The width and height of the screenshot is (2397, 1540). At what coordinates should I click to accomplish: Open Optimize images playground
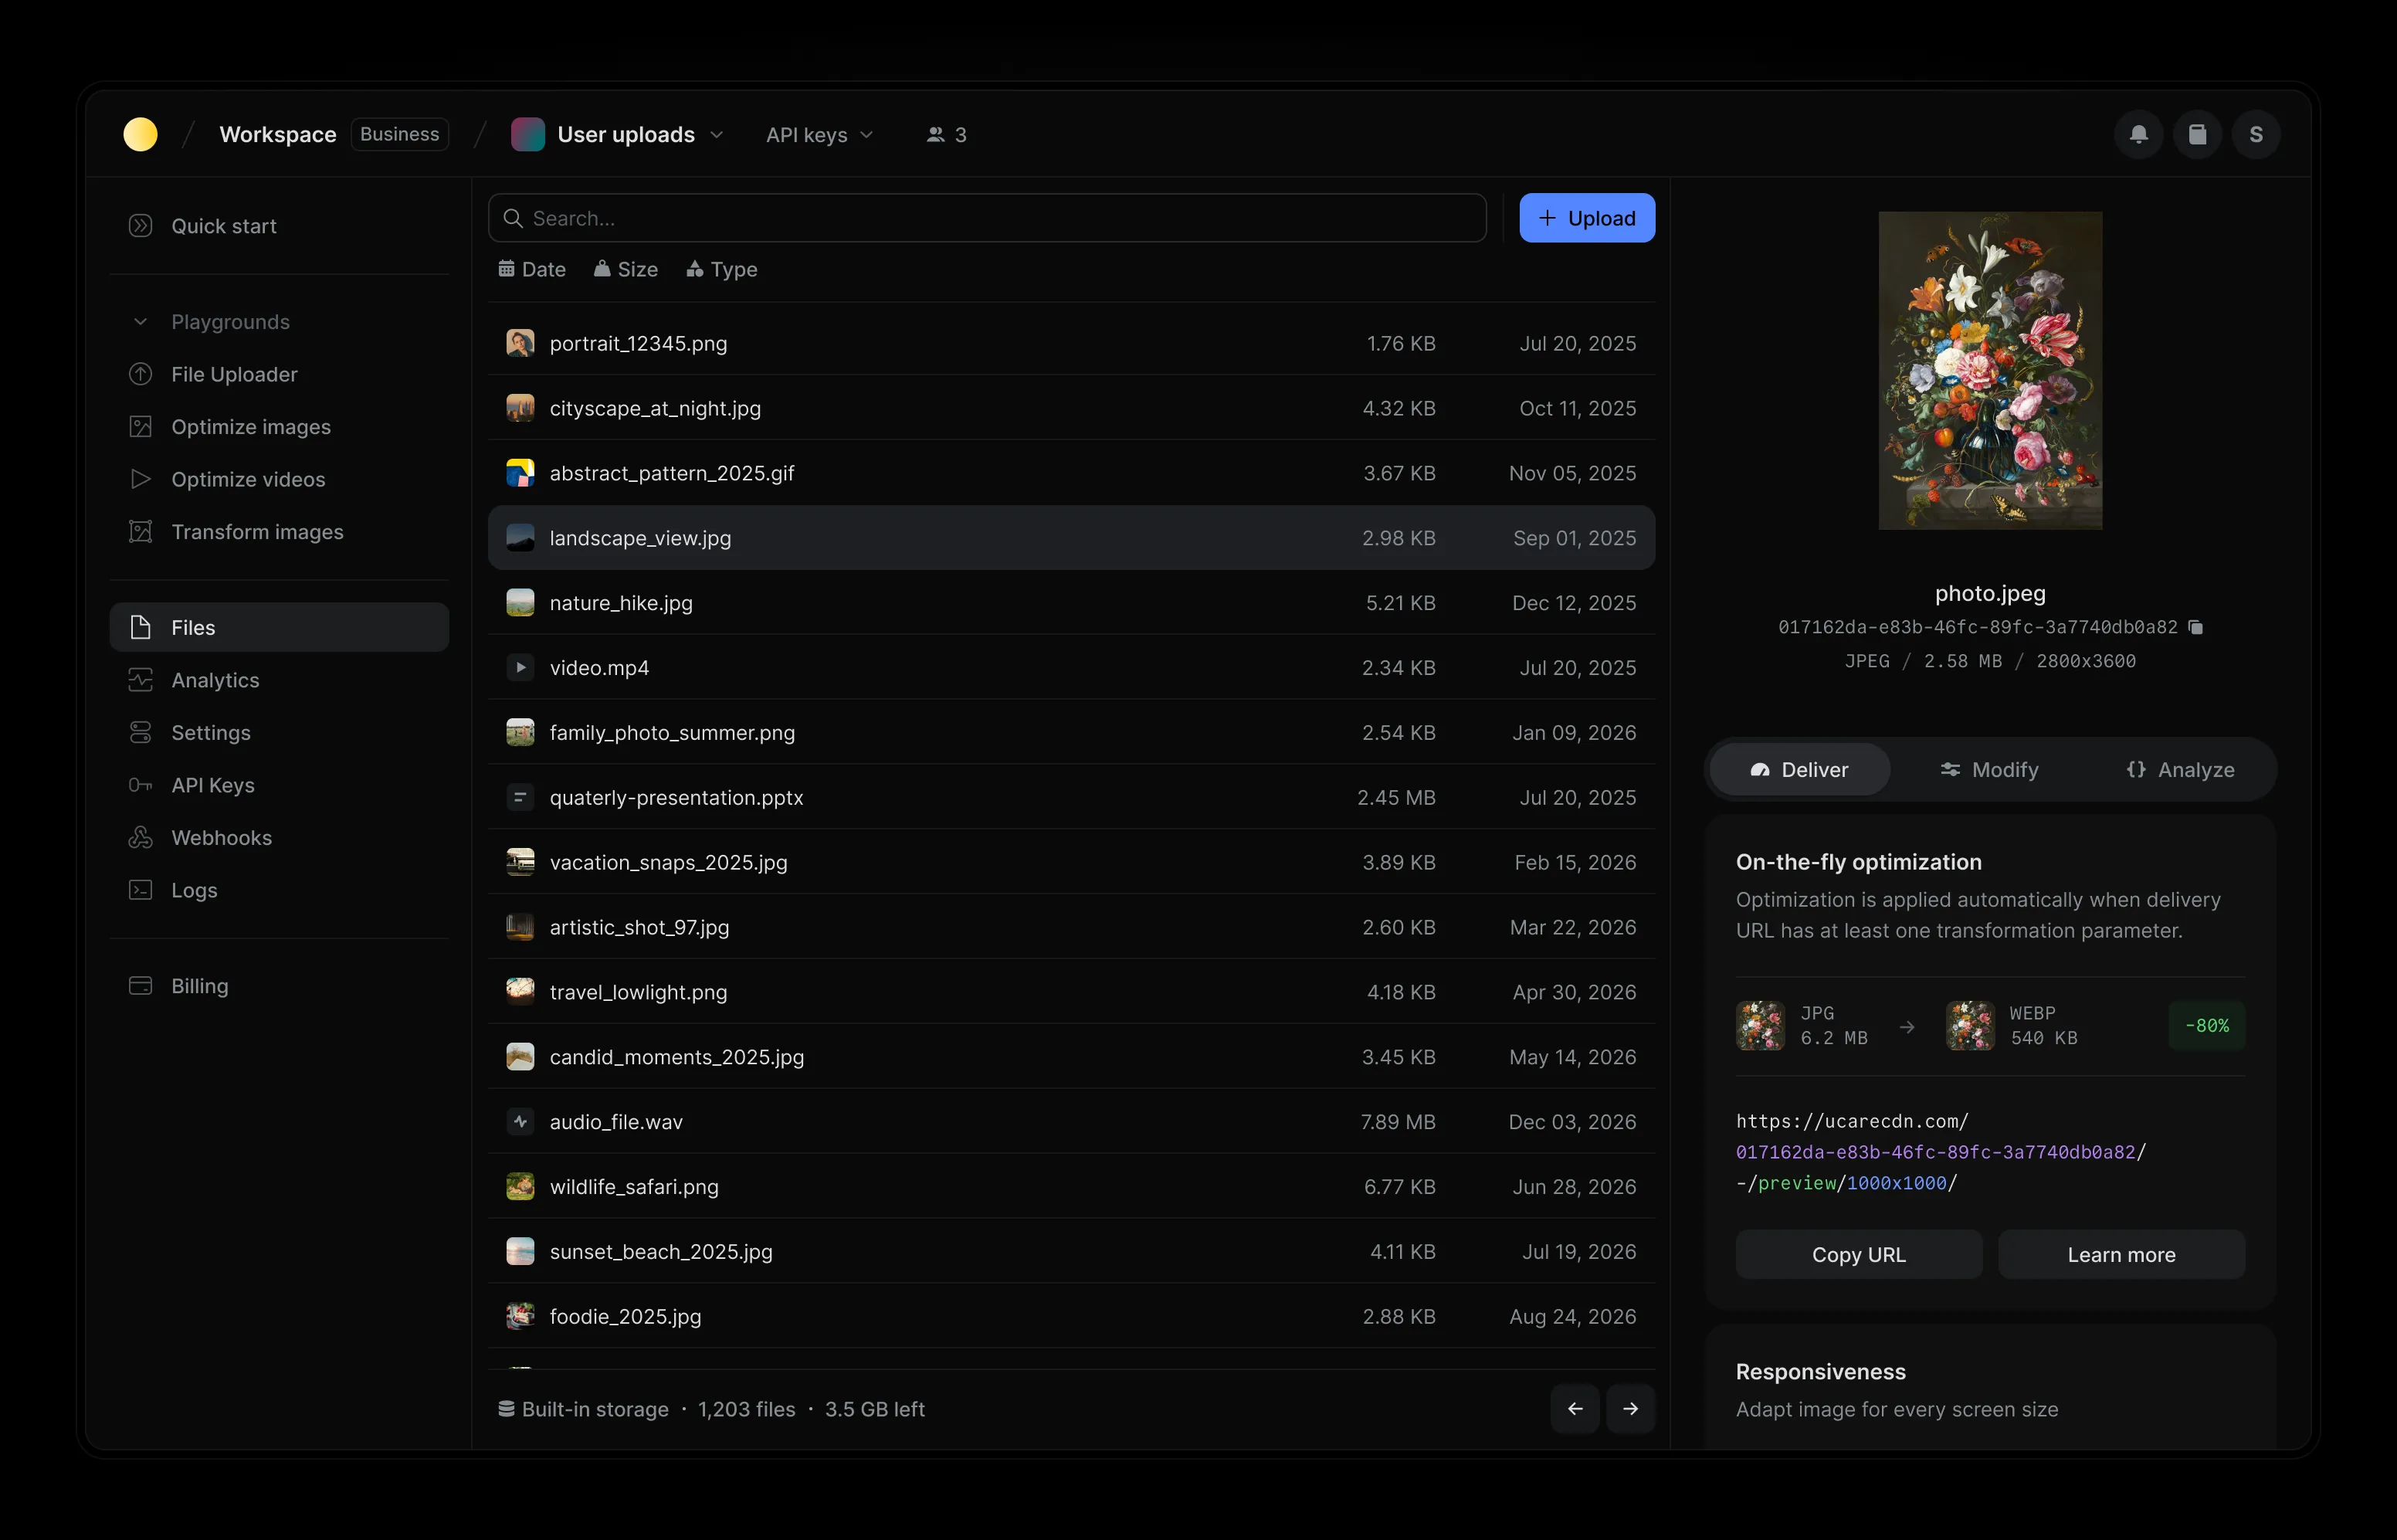[x=279, y=427]
